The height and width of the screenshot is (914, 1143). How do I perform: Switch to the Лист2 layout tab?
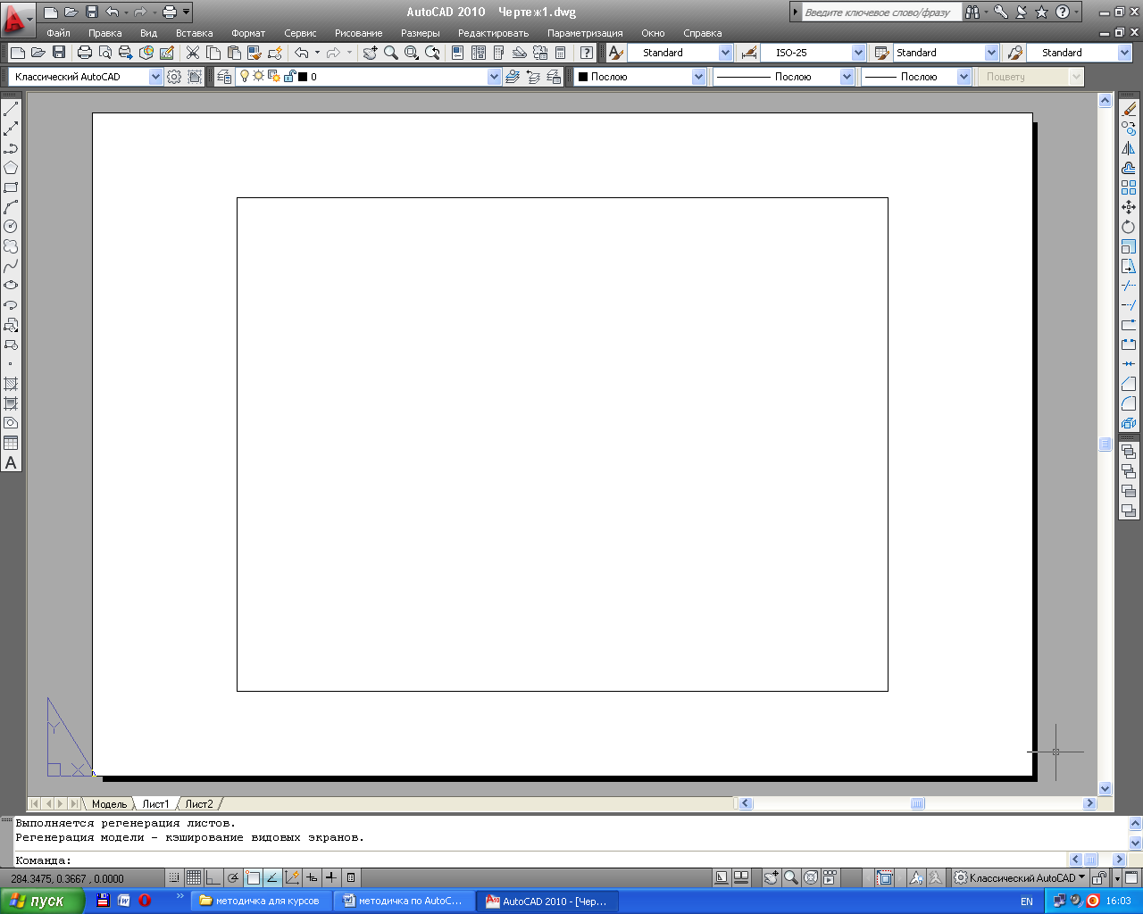click(198, 804)
